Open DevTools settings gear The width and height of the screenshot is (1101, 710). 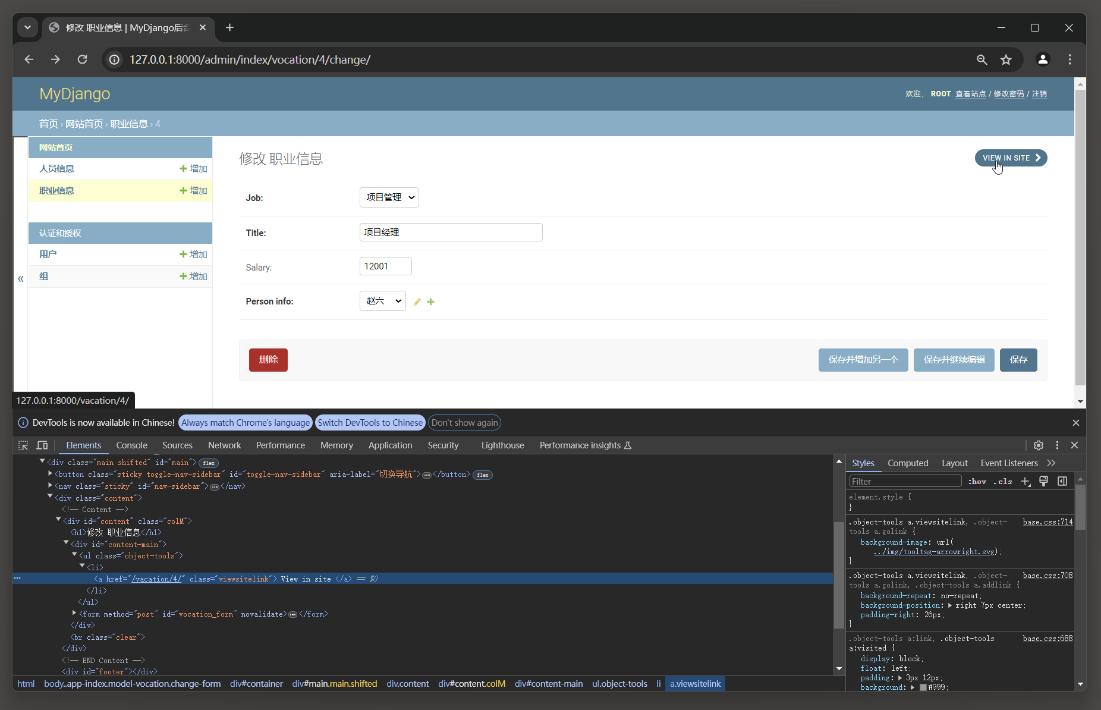tap(1039, 445)
